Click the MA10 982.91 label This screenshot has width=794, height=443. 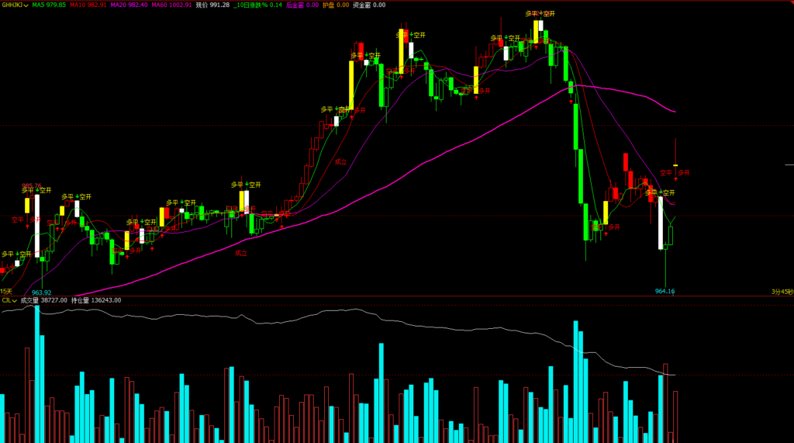pyautogui.click(x=87, y=5)
